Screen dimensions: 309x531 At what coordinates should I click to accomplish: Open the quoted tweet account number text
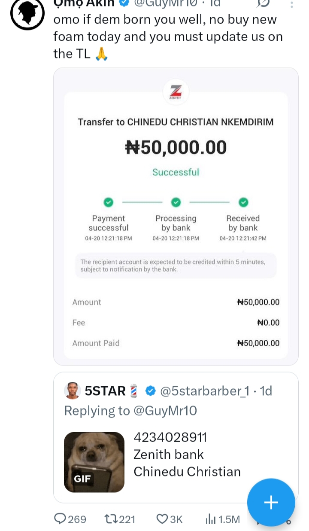170,437
